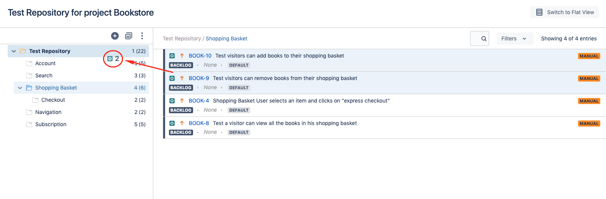The image size is (606, 199).
Task: Click the test type icon for BOOK-8
Action: [172, 123]
